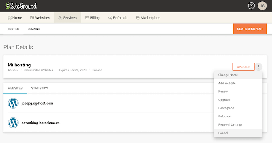Switch to the Domains sub-tab
Image resolution: width=272 pixels, height=143 pixels.
34,29
